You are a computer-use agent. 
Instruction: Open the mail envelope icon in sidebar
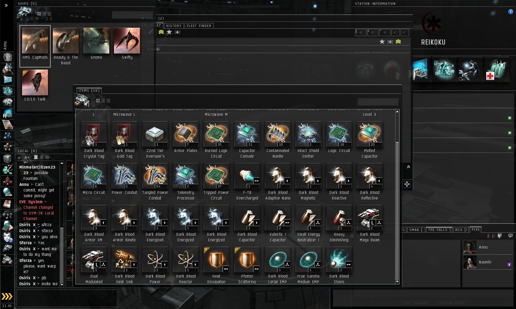(8, 79)
